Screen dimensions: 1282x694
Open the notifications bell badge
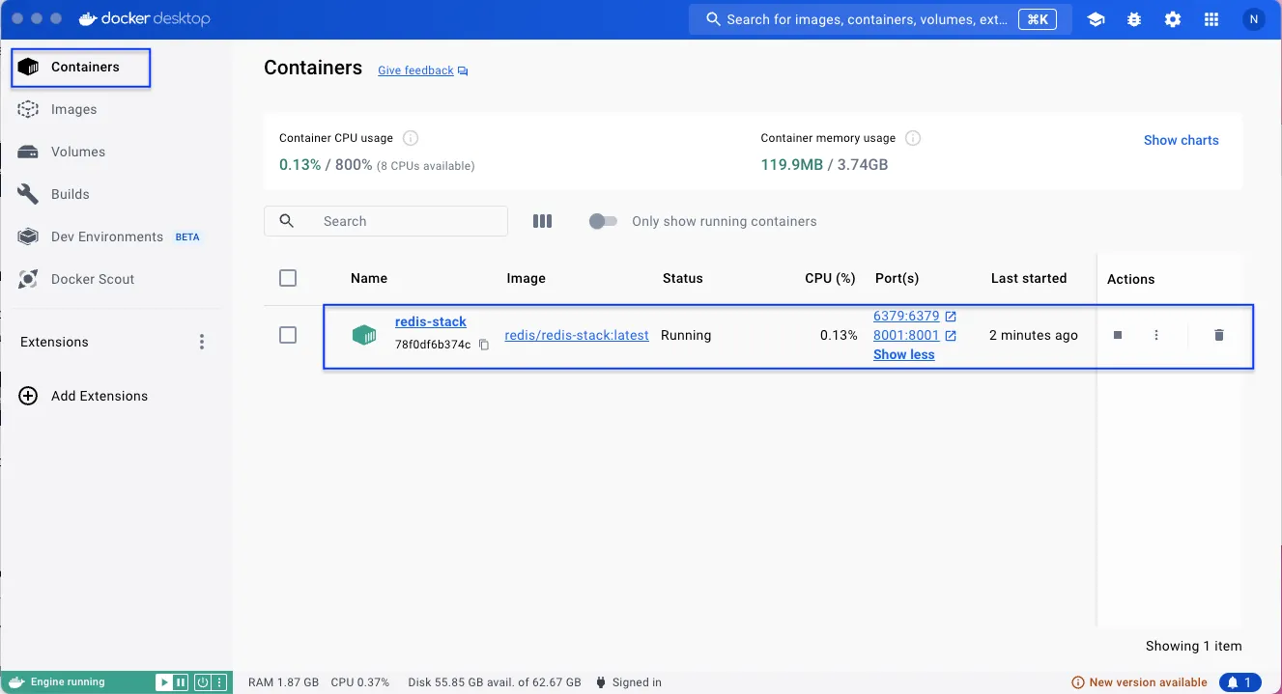point(1240,682)
